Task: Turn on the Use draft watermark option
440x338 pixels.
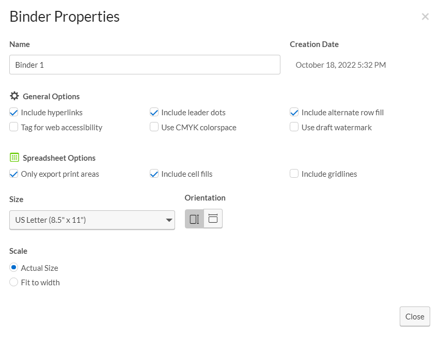Action: tap(294, 127)
